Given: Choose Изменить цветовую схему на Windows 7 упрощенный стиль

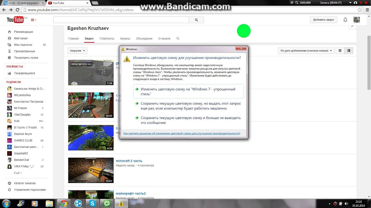Looking at the screenshot, I should [188, 92].
